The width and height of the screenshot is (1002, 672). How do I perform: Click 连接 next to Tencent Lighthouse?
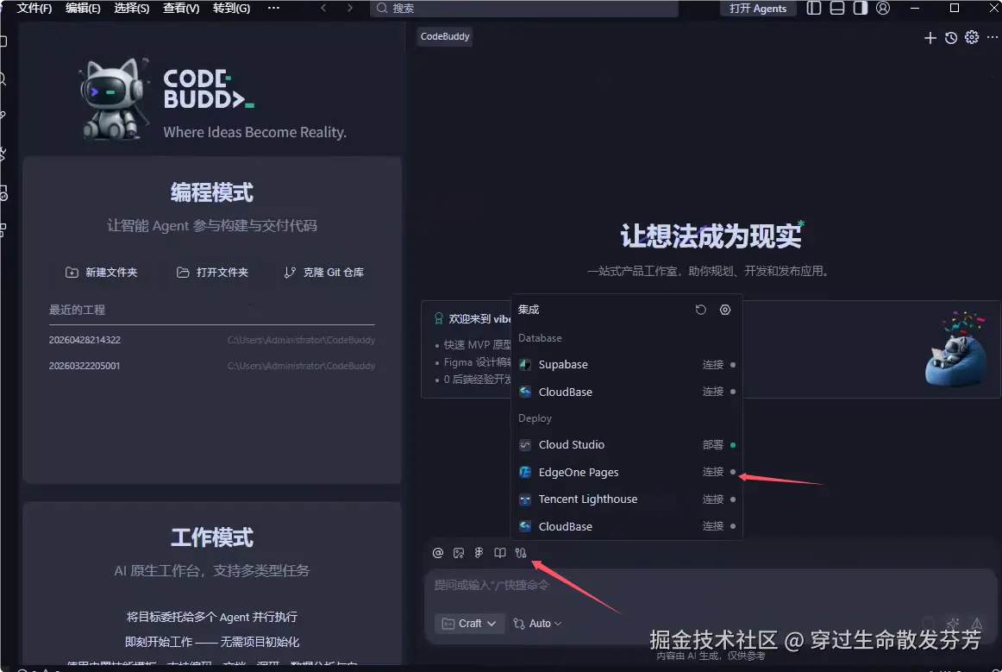coord(713,499)
